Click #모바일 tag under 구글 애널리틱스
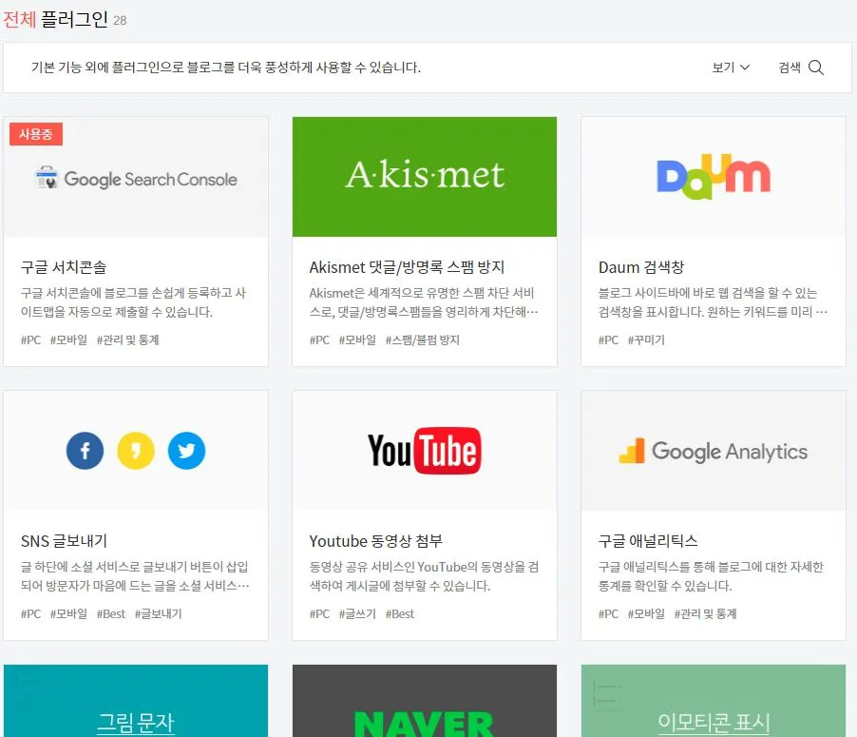 coord(646,614)
